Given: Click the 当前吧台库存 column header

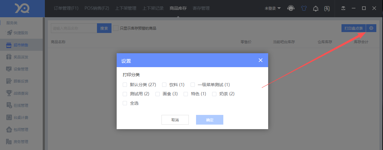Looking at the screenshot, I should pos(284,42).
